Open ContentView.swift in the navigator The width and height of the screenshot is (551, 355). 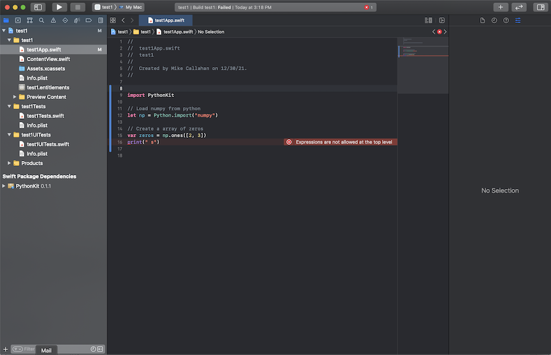pos(48,59)
